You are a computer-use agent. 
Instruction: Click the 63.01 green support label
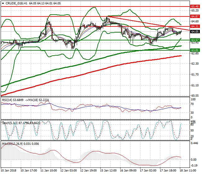click(x=195, y=50)
